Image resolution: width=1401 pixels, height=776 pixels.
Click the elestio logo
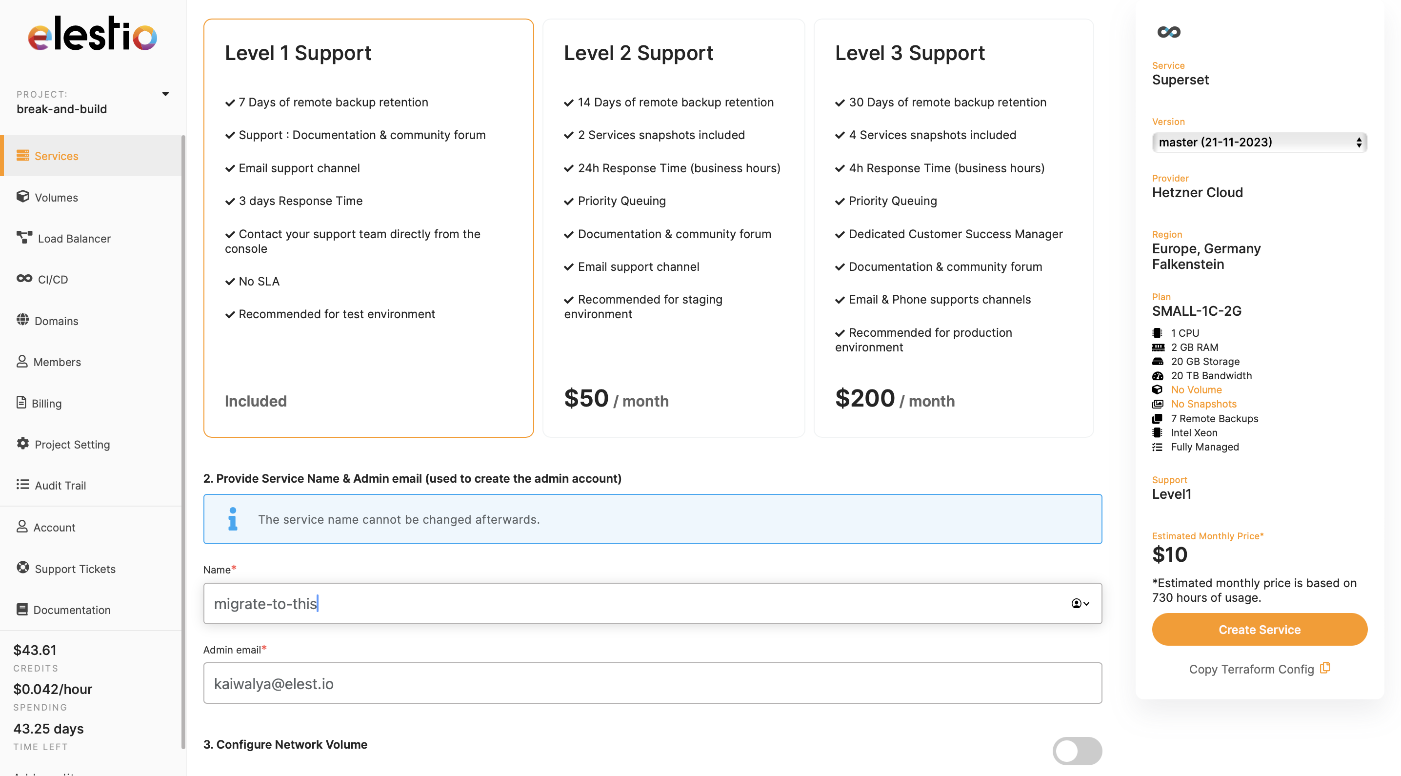(x=93, y=34)
